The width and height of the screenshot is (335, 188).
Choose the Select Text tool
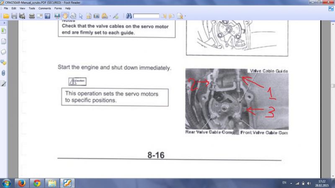coord(89,16)
